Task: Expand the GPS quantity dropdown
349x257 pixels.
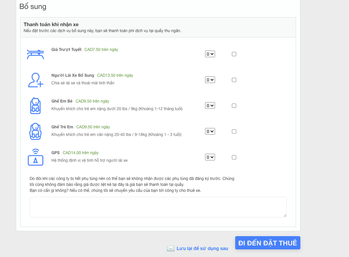Action: [210, 157]
